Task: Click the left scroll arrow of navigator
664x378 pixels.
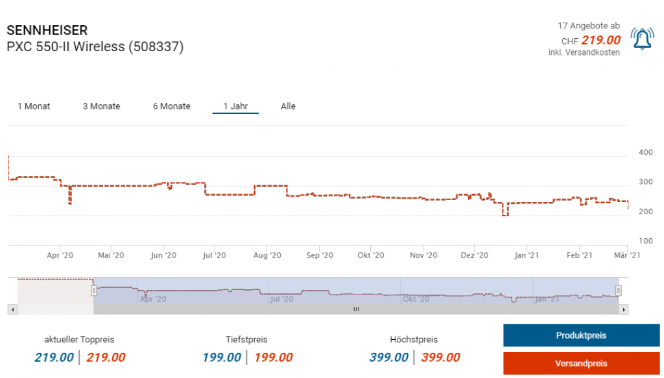Action: (13, 309)
